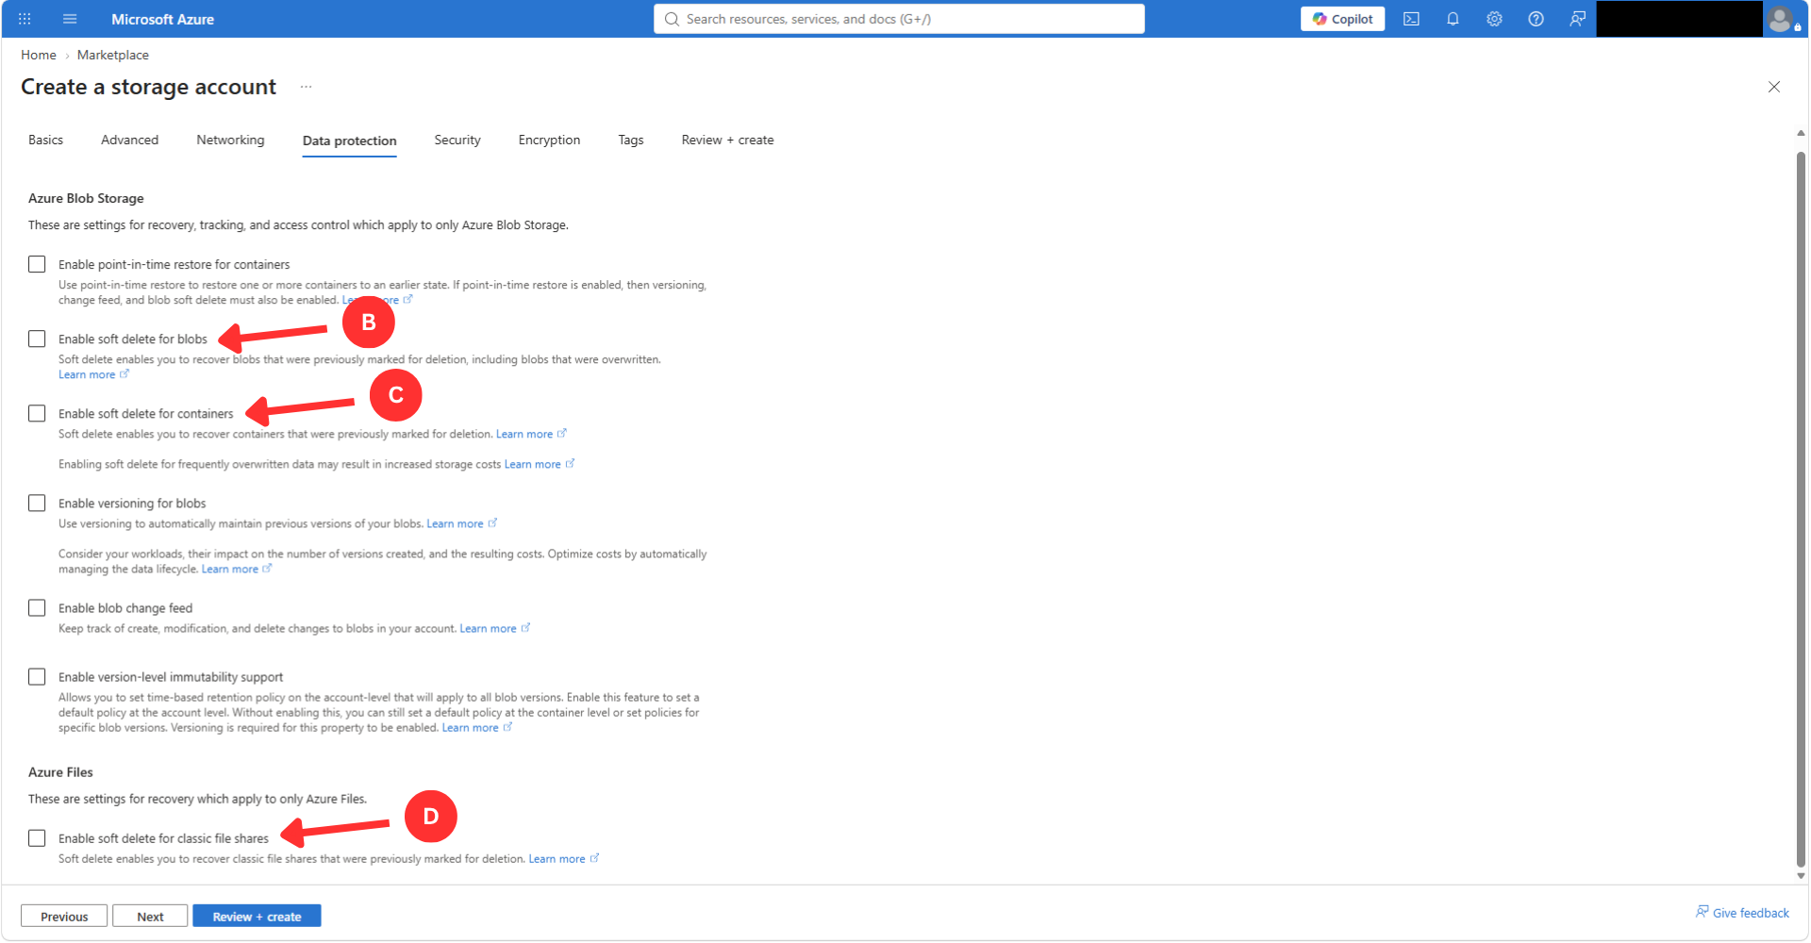
Task: Click the feedback icon in header
Action: [x=1577, y=19]
